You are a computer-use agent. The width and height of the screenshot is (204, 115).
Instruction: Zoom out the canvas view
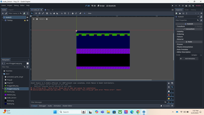pyautogui.click(x=37, y=19)
